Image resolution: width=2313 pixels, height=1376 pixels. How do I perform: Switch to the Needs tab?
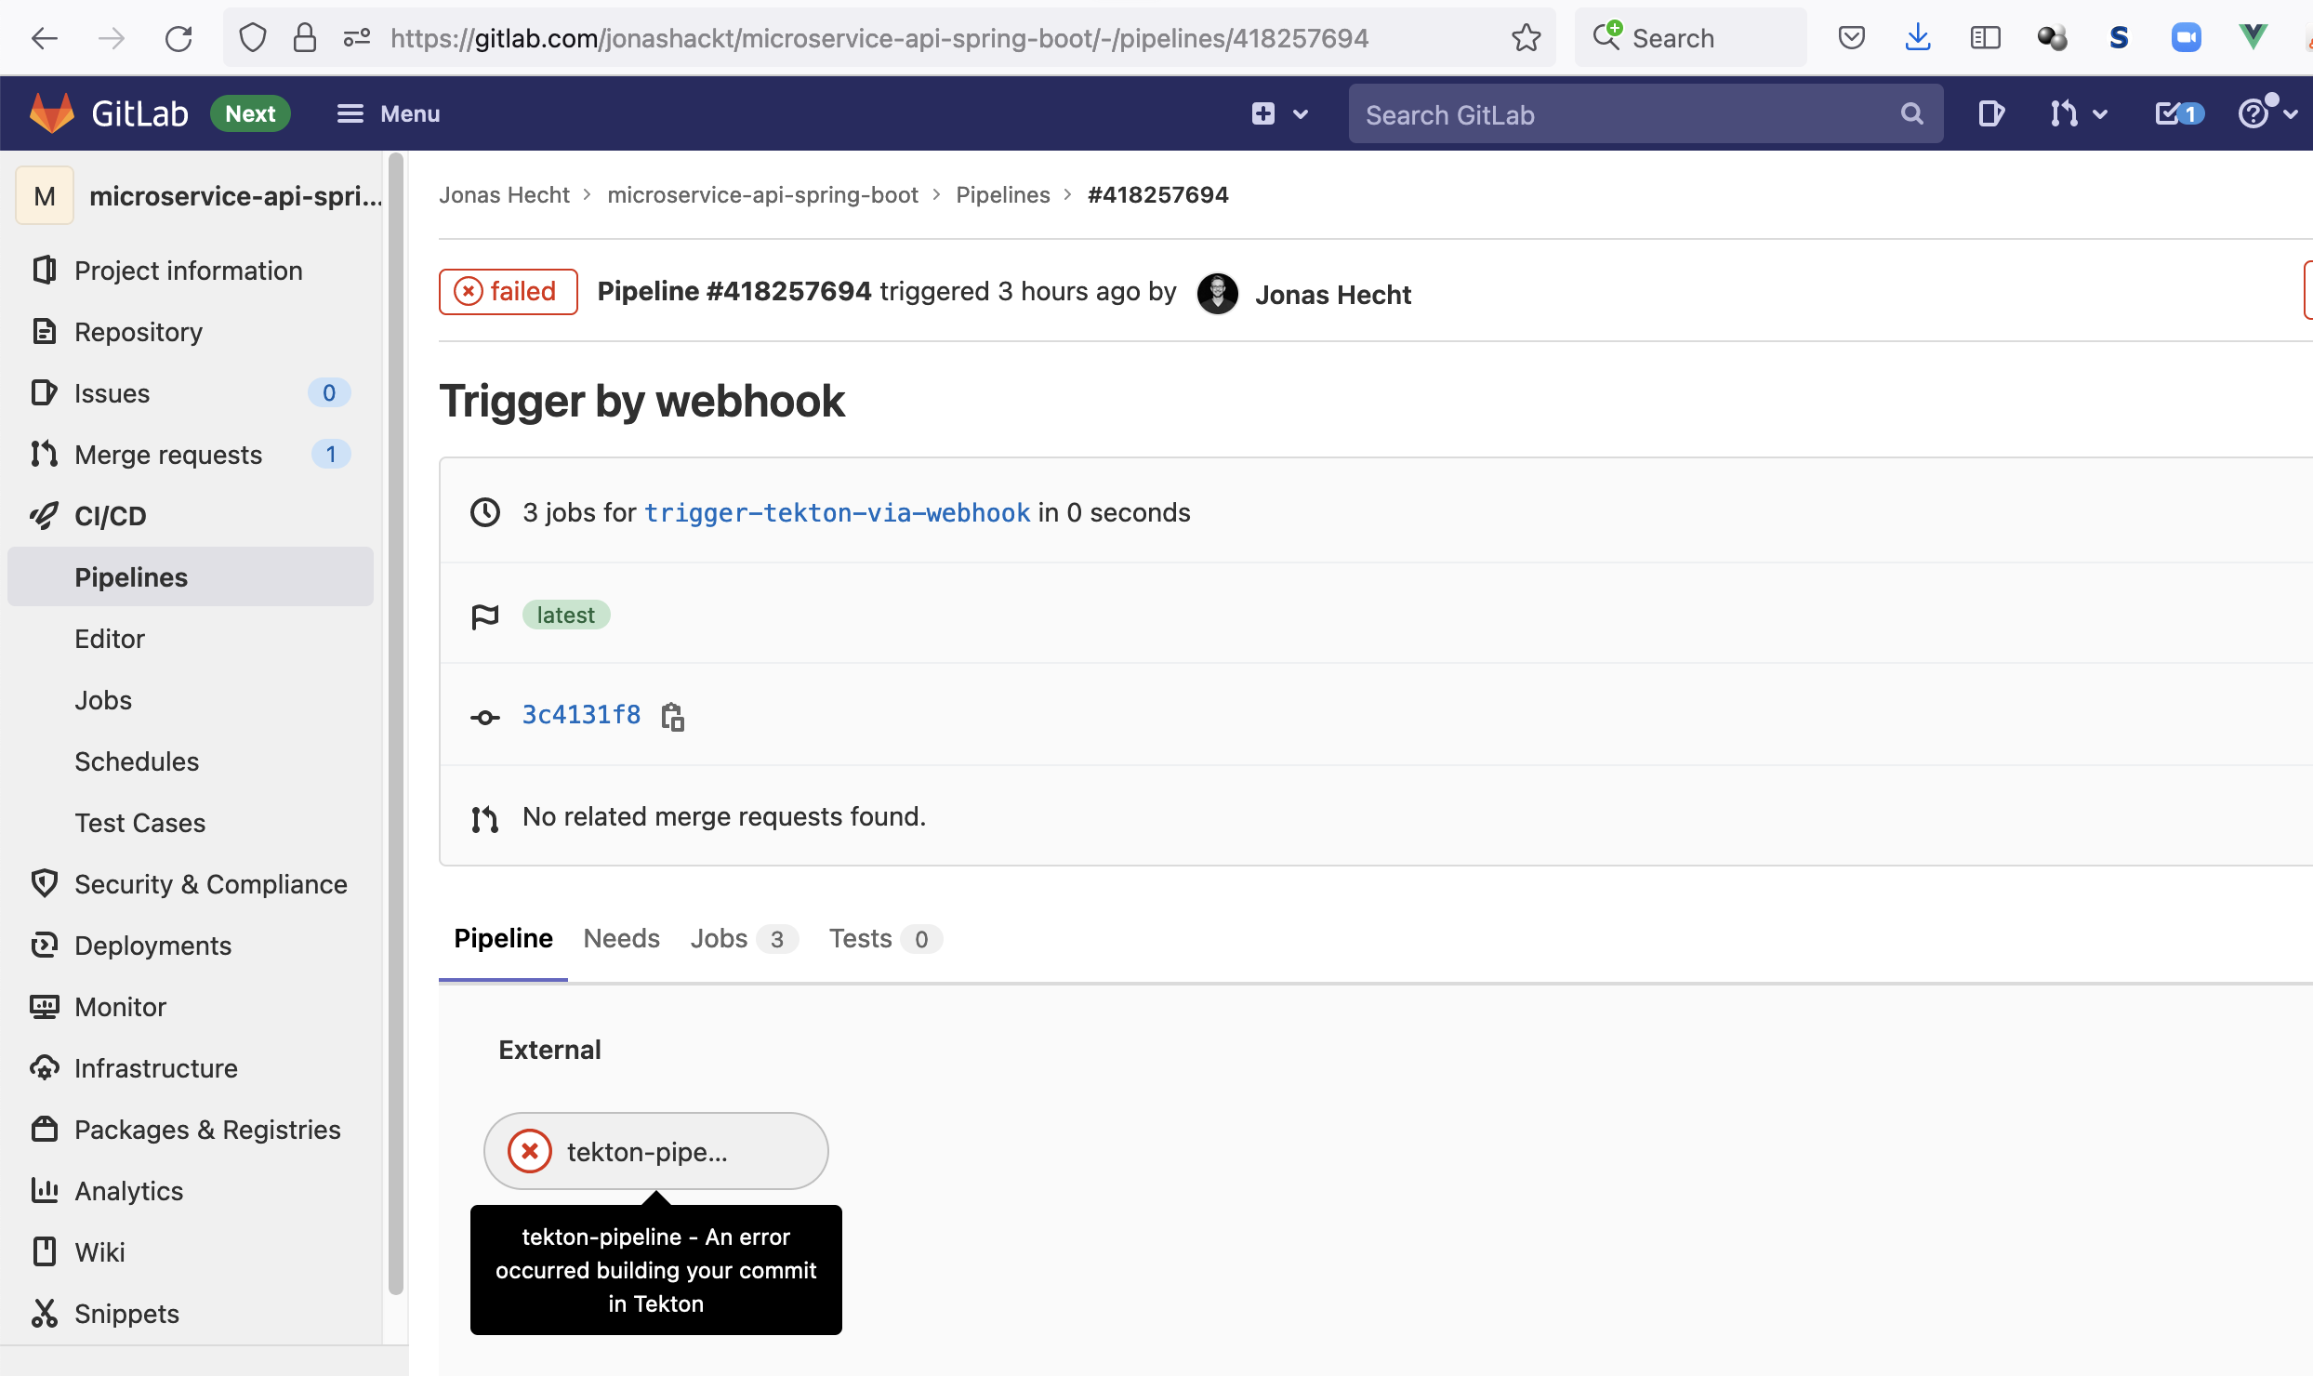[x=621, y=939]
